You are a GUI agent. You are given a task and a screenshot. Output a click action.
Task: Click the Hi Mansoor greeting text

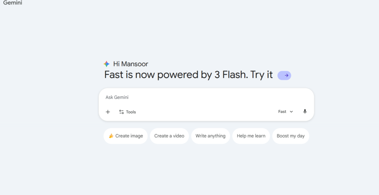point(131,64)
